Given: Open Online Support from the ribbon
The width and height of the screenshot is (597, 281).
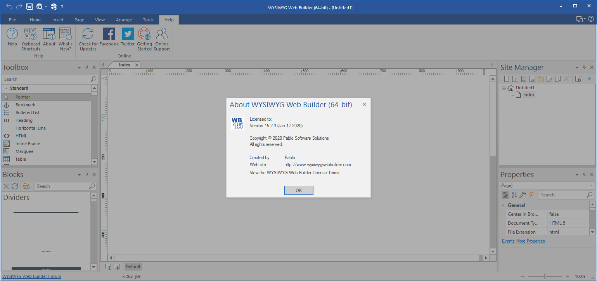Looking at the screenshot, I should coord(162,39).
